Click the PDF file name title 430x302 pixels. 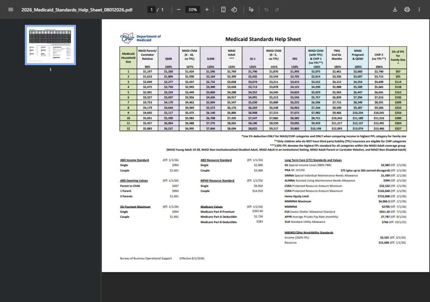tap(77, 10)
